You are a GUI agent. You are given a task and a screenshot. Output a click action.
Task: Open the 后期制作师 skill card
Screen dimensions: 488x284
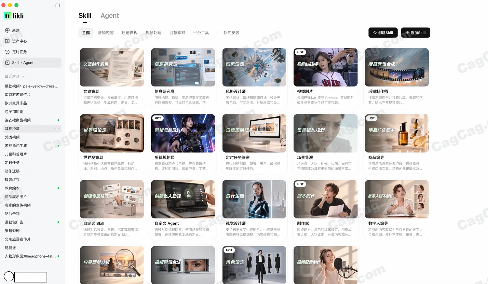397,77
